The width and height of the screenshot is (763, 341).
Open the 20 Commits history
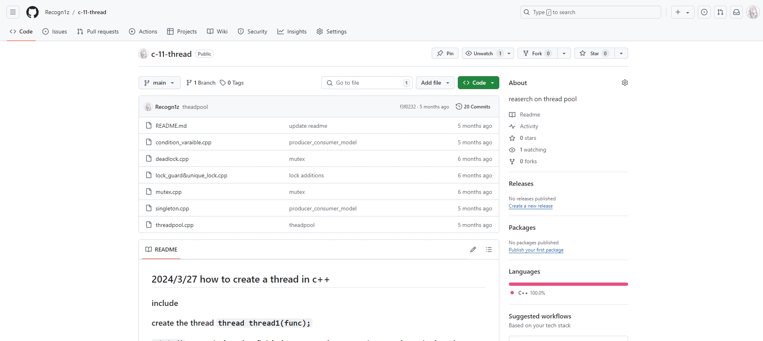[473, 107]
